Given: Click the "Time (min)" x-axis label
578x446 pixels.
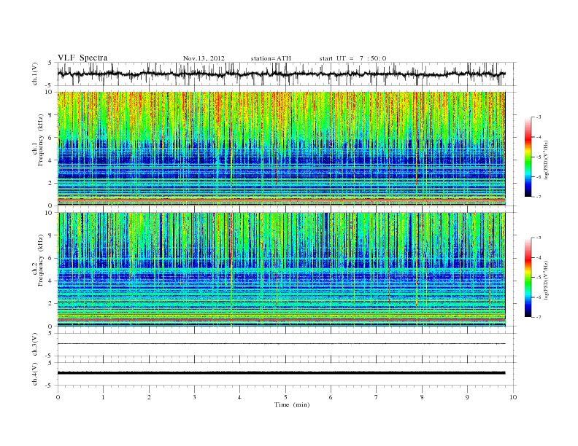Looking at the screenshot, I should pos(292,404).
